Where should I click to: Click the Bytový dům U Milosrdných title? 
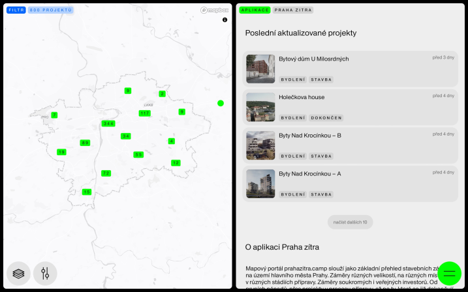pyautogui.click(x=314, y=59)
